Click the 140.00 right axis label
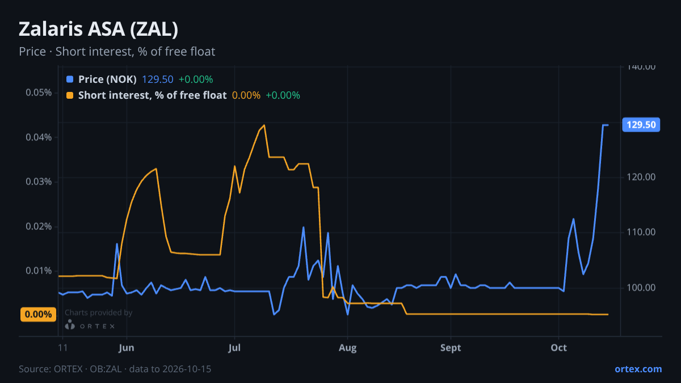 [x=641, y=67]
